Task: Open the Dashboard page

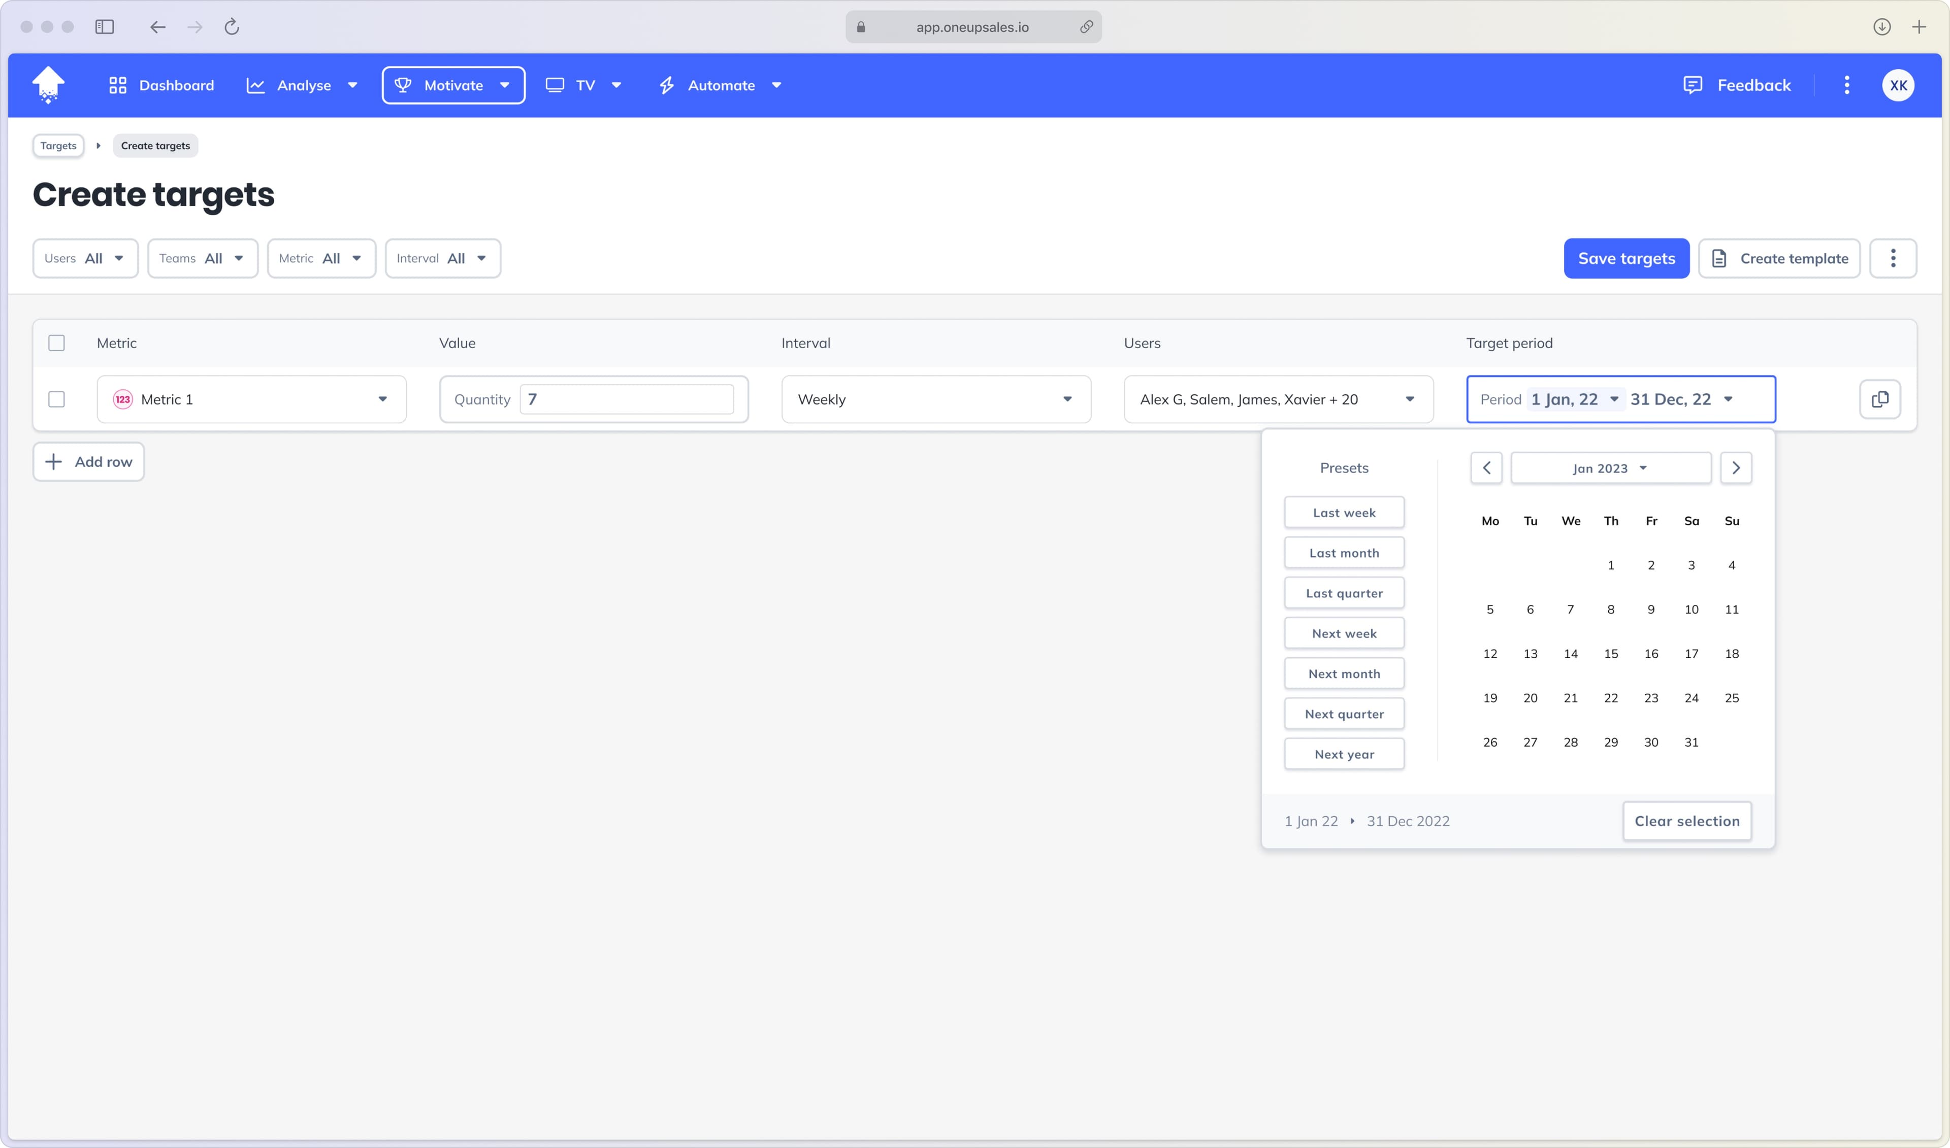Action: point(161,85)
